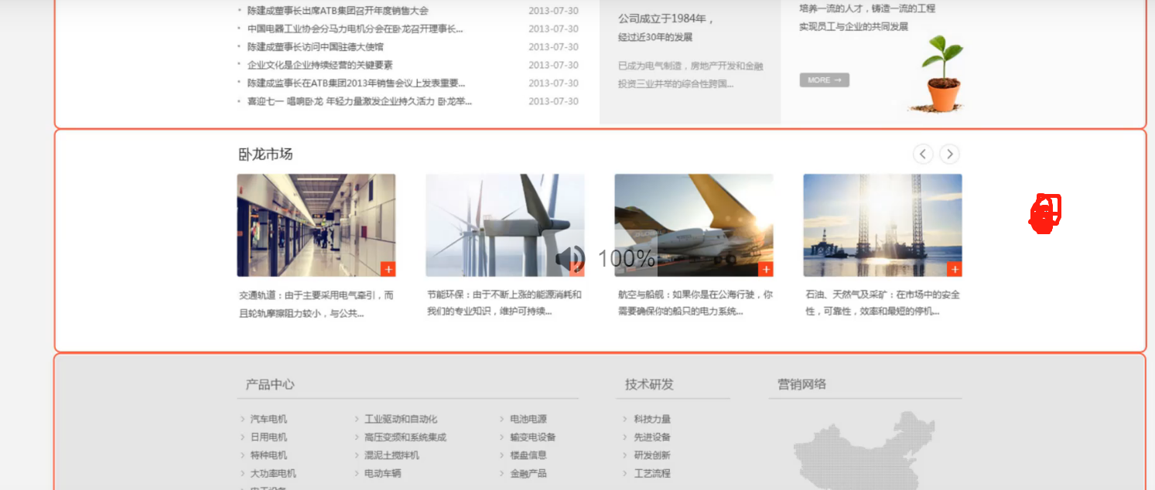The image size is (1155, 490).
Task: Click the 大功率电机 product link
Action: pyautogui.click(x=273, y=473)
